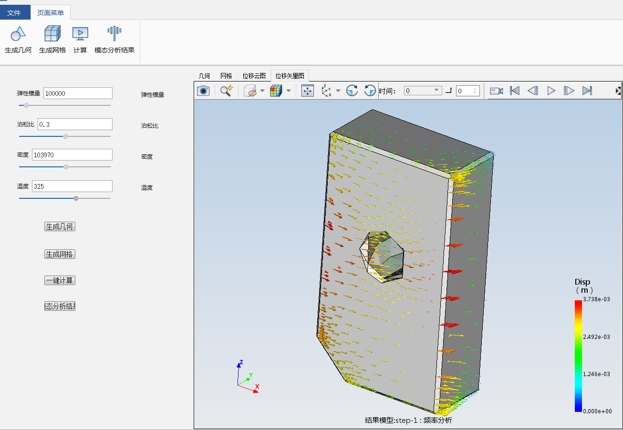
Task: Click the 生成网格 ribbon cube icon
Action: tap(52, 34)
